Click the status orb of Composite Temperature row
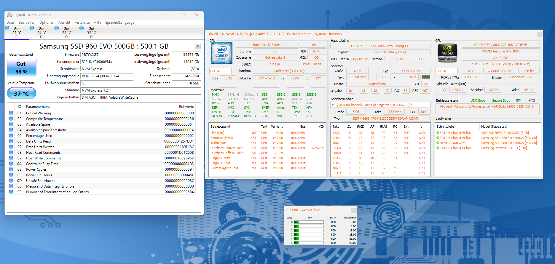 pos(11,119)
